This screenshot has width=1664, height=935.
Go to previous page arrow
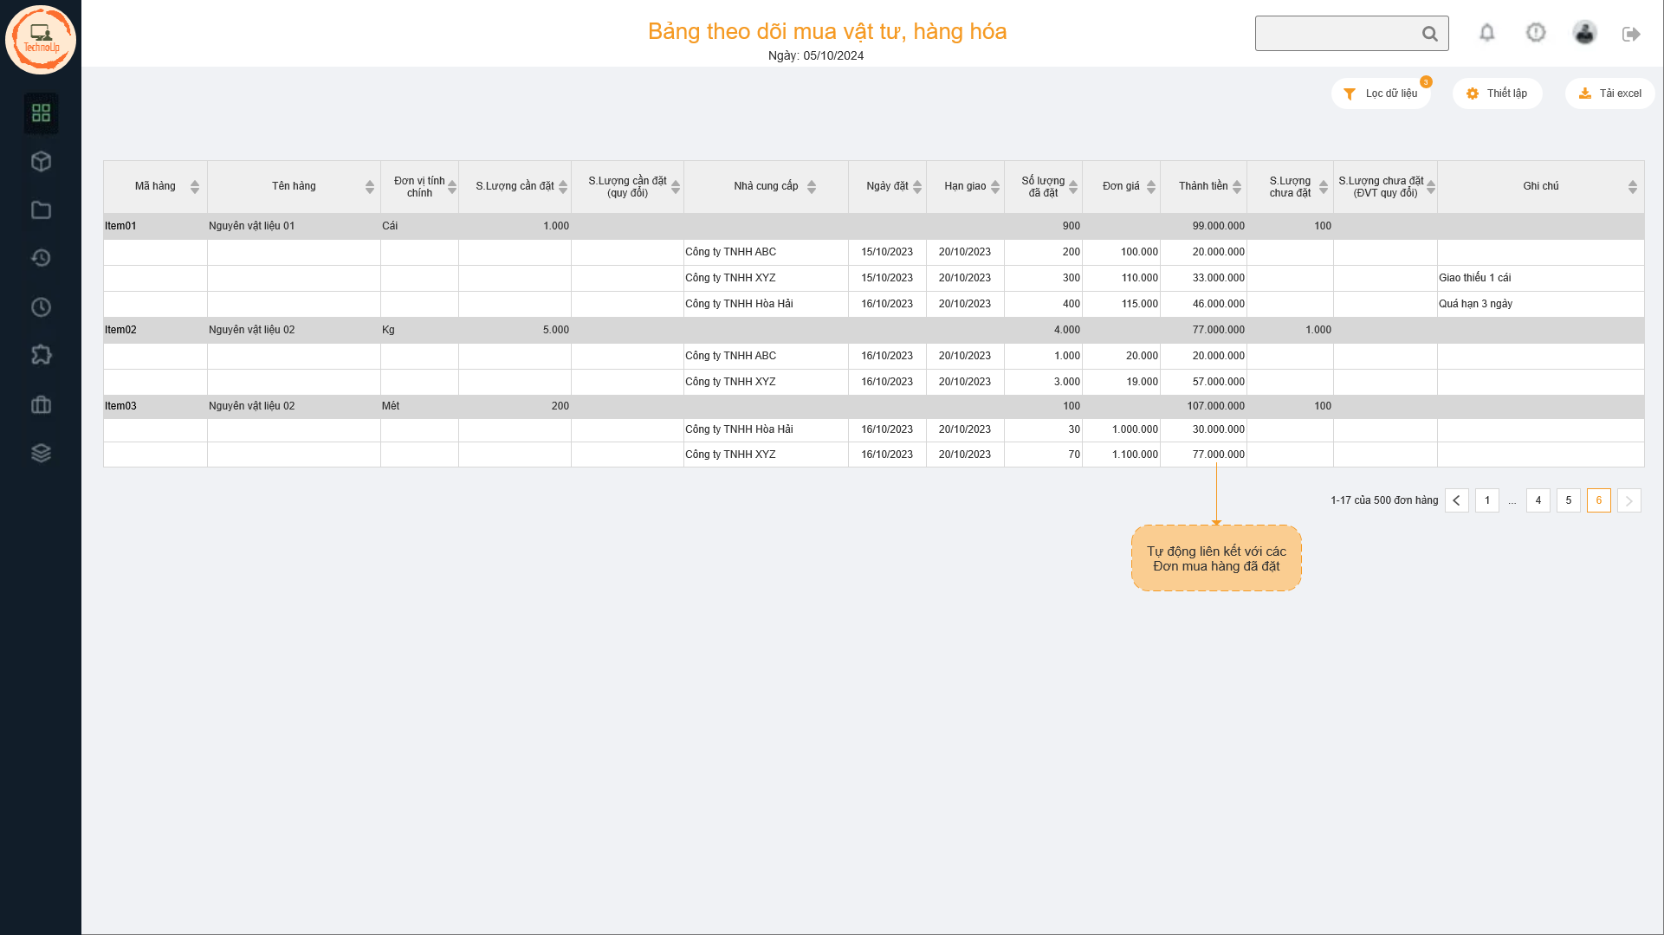coord(1456,500)
